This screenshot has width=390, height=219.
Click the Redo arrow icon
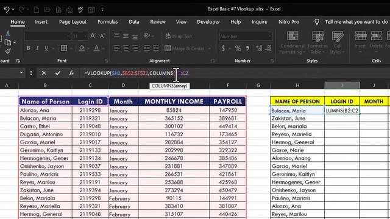click(x=22, y=10)
